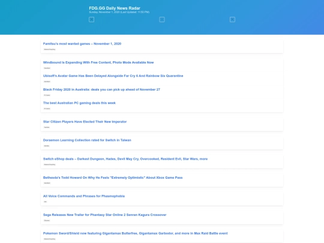Click the center square icon in header

click(x=162, y=20)
